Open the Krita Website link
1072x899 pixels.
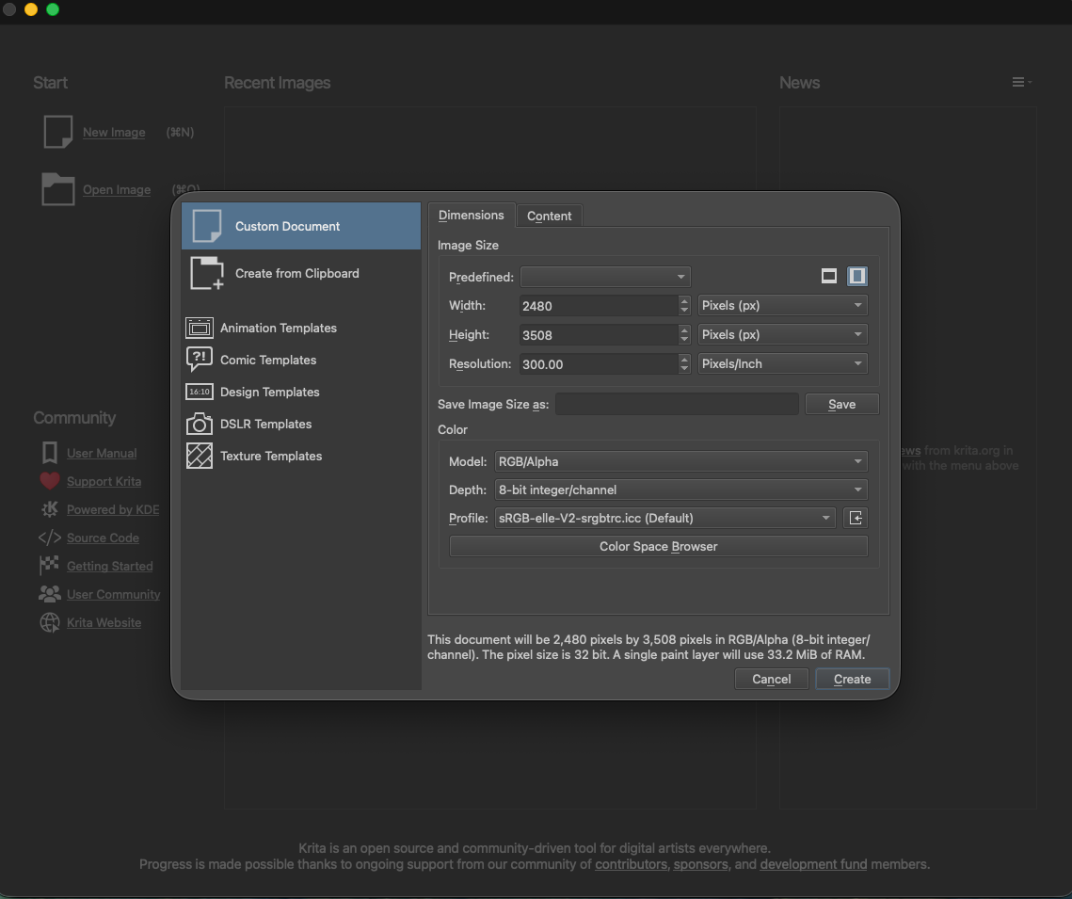click(x=104, y=623)
